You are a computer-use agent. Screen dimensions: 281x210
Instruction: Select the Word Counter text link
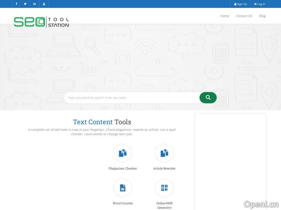click(123, 203)
